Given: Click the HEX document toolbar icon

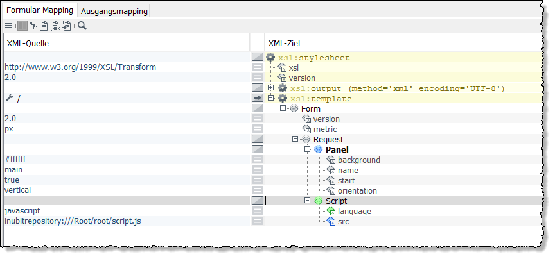Looking at the screenshot, I should click(55, 26).
